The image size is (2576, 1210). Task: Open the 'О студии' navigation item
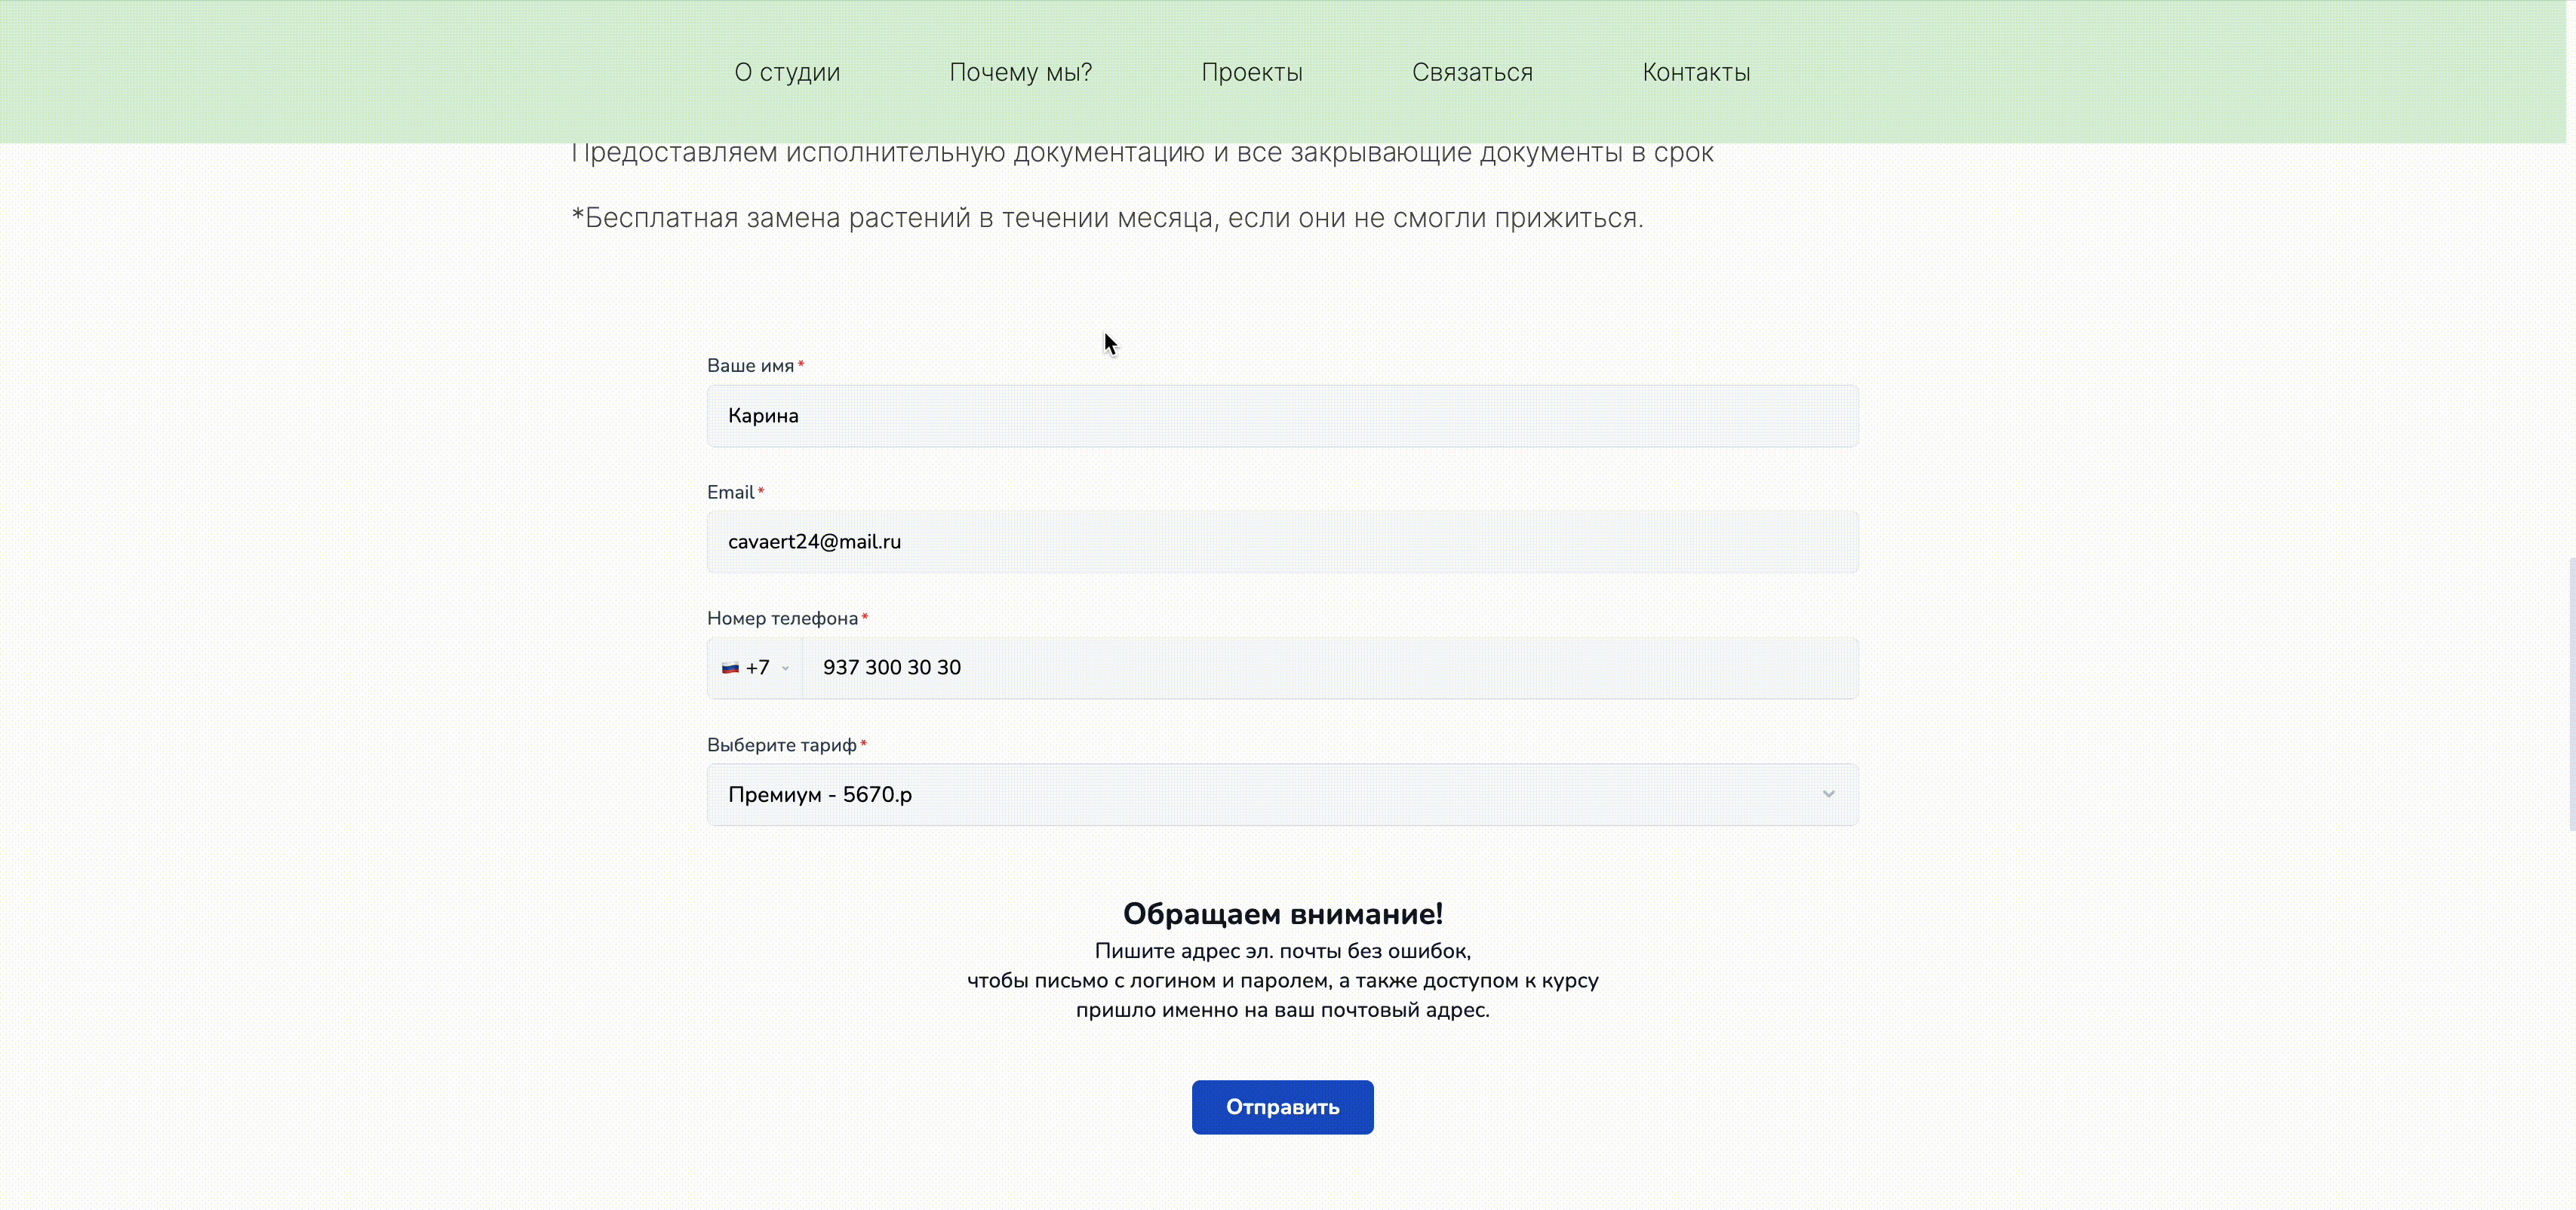pyautogui.click(x=787, y=72)
